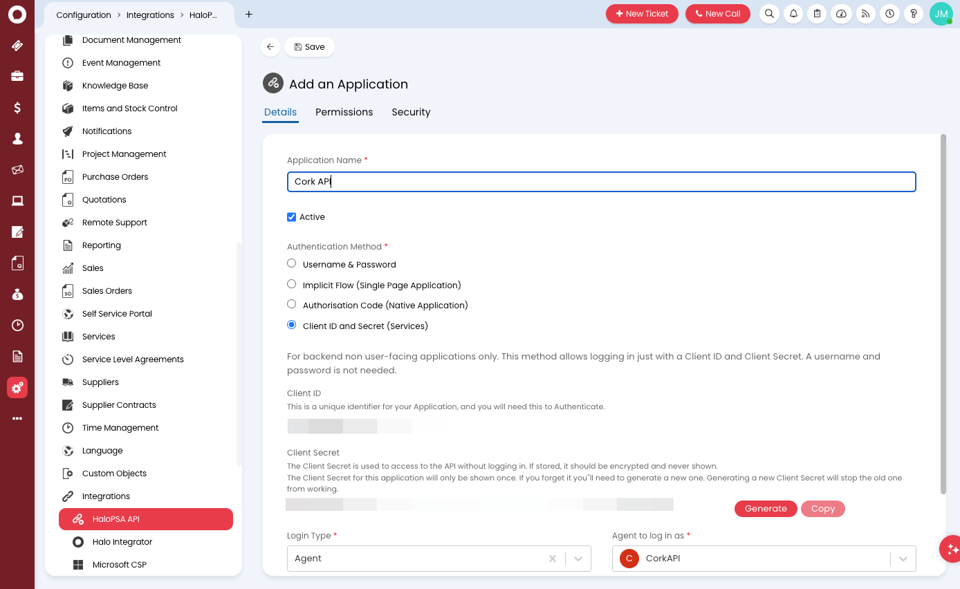
Task: Open the tickets icon in left rail
Action: (x=17, y=46)
